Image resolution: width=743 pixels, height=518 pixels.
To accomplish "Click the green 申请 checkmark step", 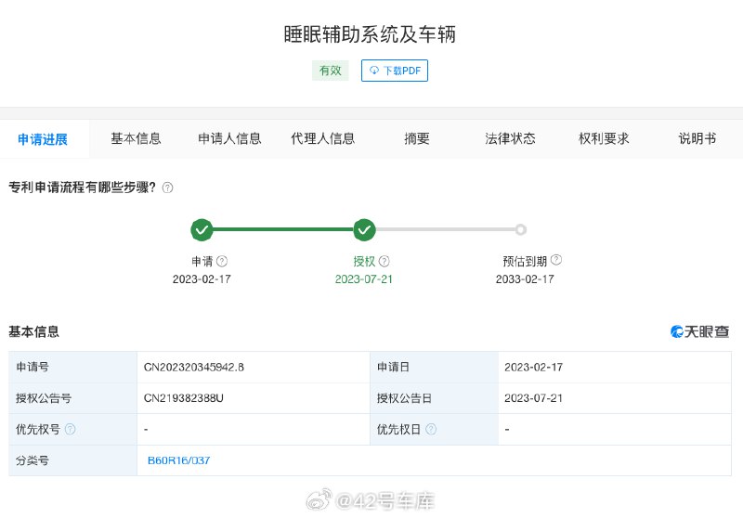I will coord(202,229).
